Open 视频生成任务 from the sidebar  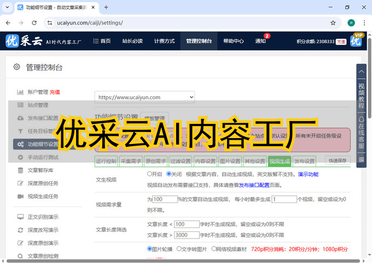pyautogui.click(x=43, y=196)
